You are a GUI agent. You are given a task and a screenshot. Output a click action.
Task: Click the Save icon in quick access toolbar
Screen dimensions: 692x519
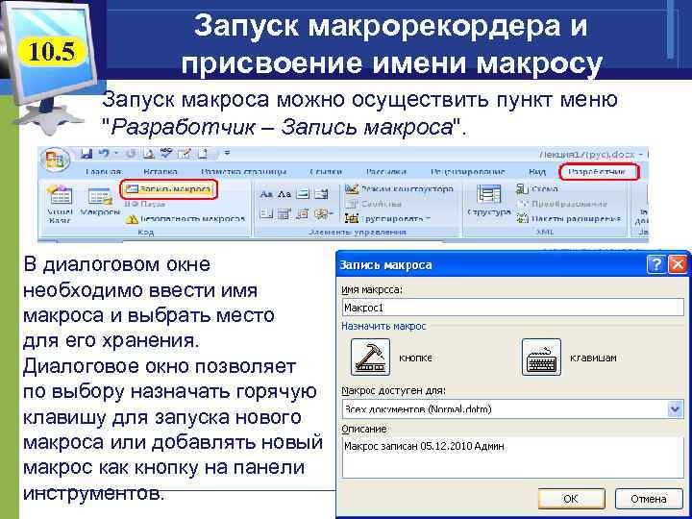click(86, 153)
